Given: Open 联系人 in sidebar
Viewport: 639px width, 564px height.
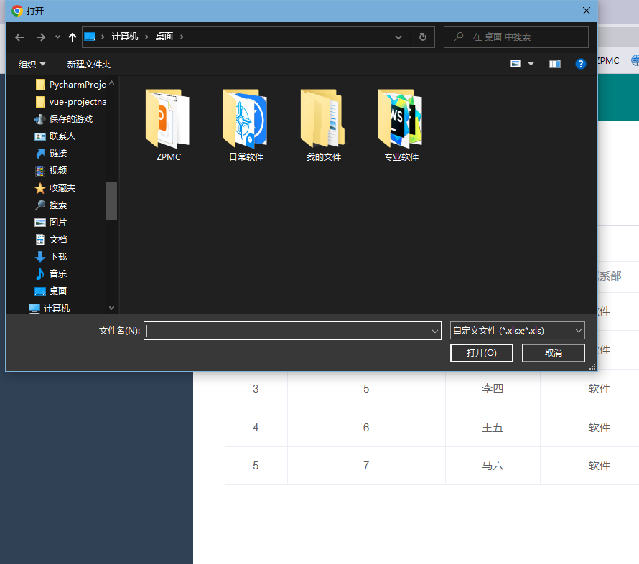Looking at the screenshot, I should pos(55,136).
